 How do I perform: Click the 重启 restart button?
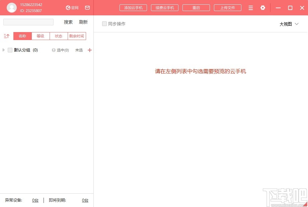196,7
